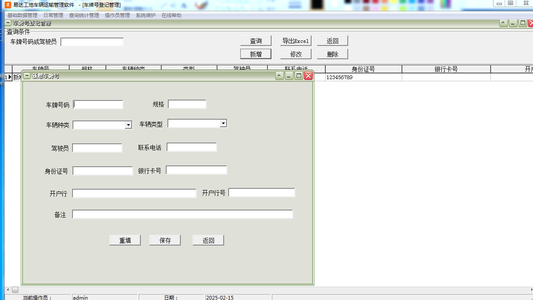Click the 重填 button to reset the form
Image resolution: width=533 pixels, height=300 pixels.
click(x=125, y=240)
